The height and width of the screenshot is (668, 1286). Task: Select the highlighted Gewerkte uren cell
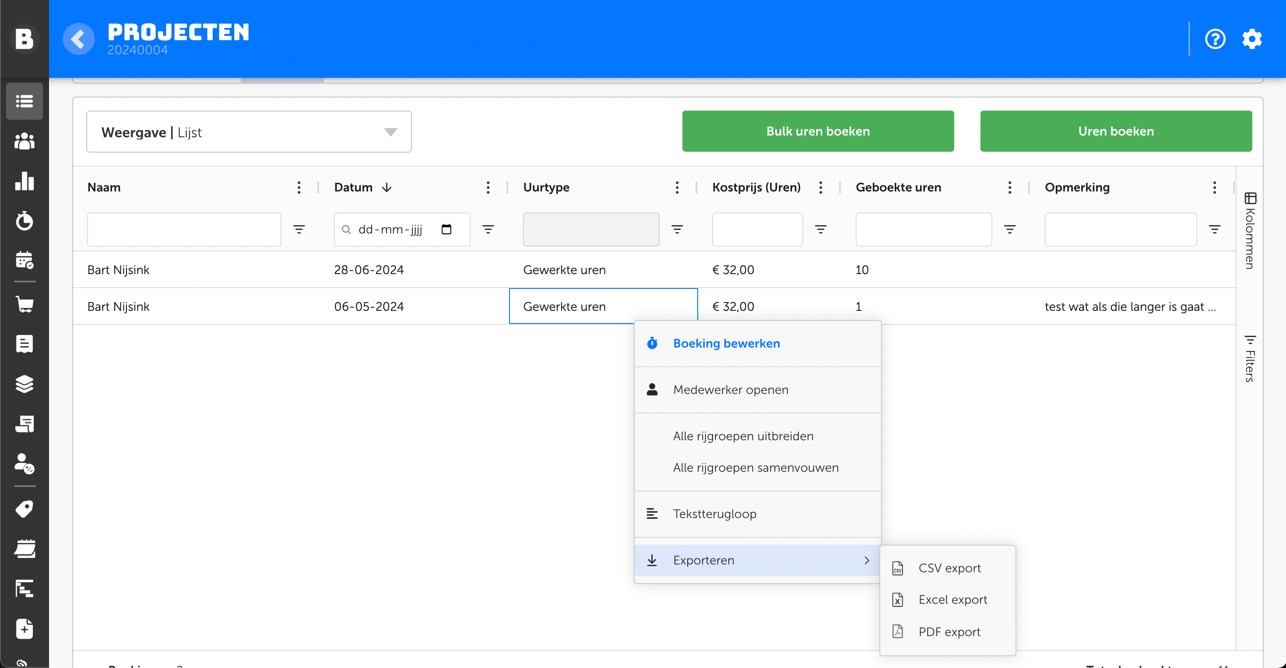click(603, 306)
